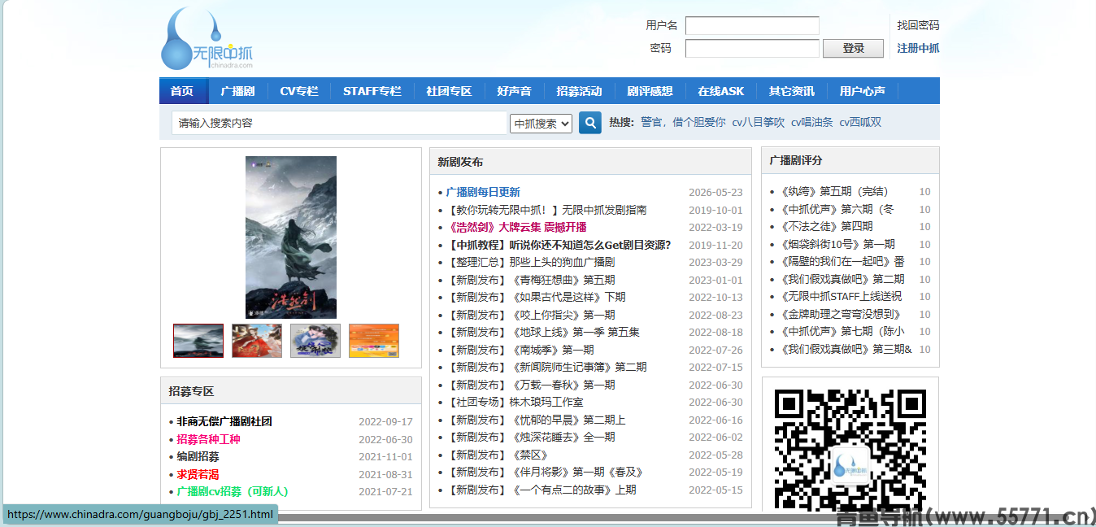Screen dimensions: 1096x527
Task: Click the QR code image
Action: (850, 450)
